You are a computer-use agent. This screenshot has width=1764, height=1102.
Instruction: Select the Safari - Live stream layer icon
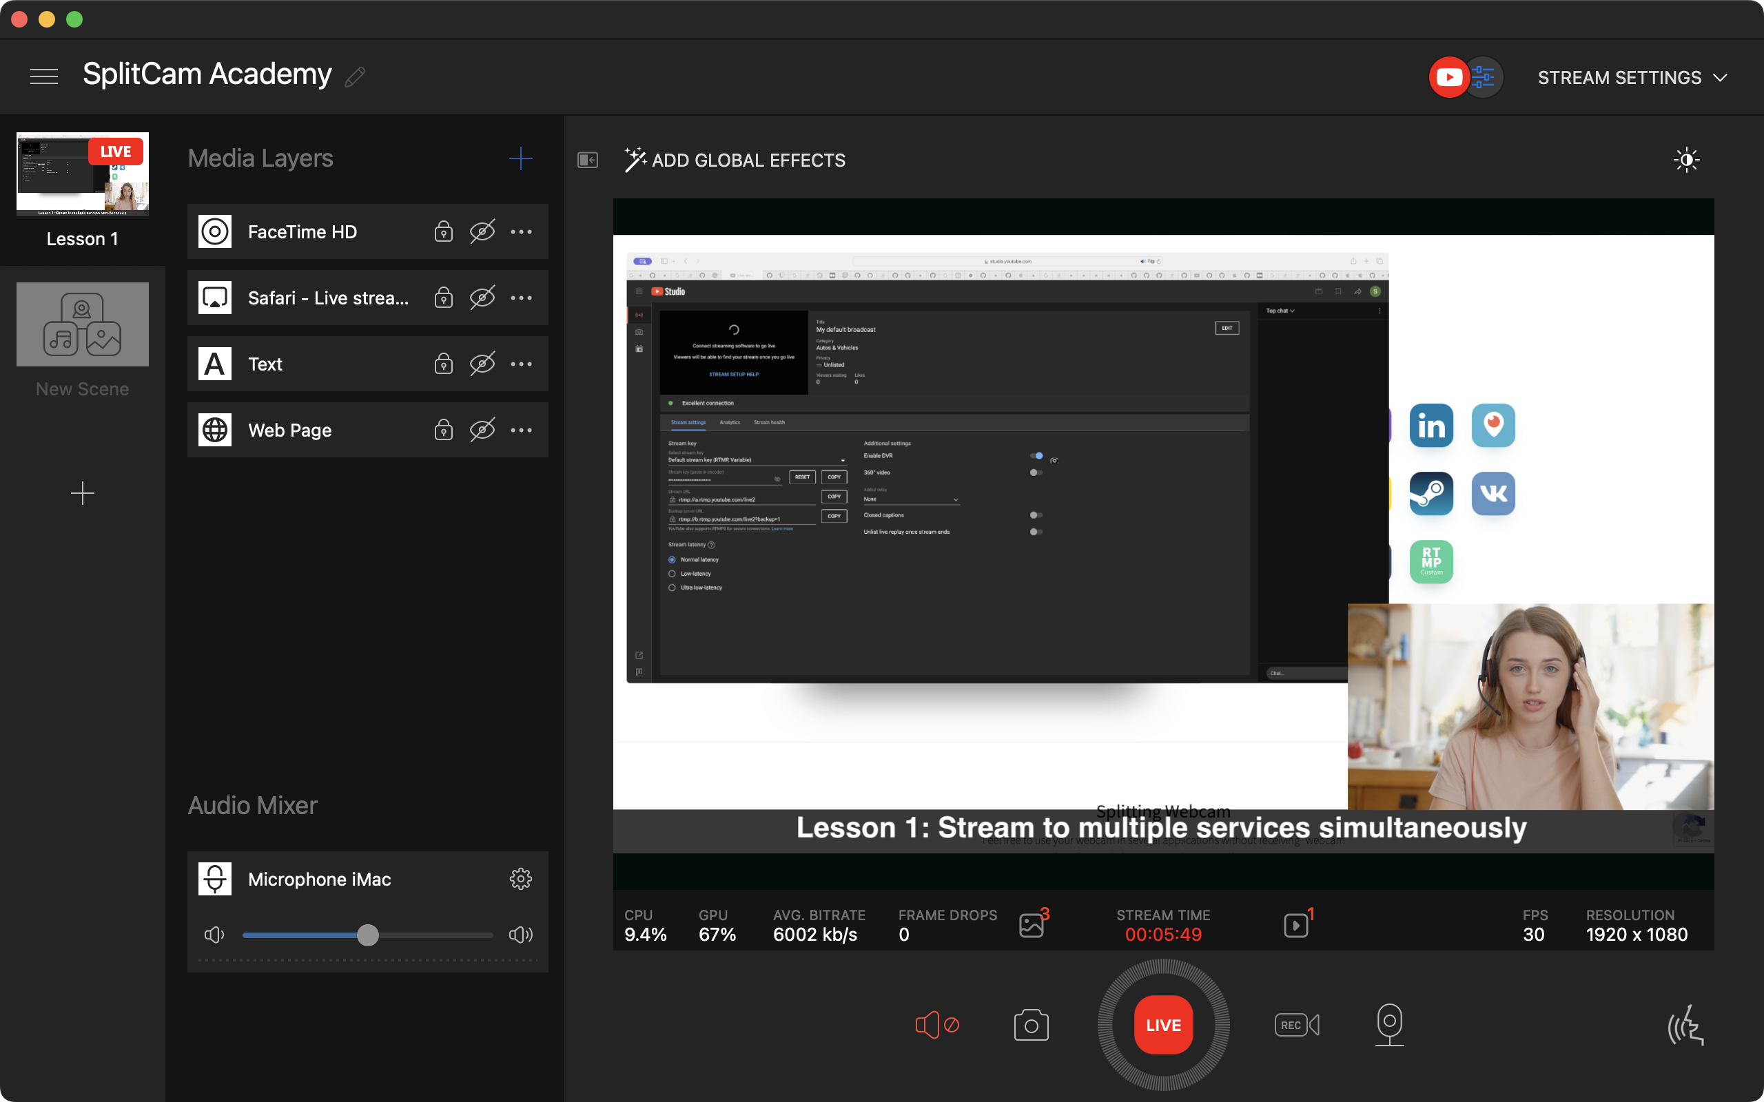pos(215,298)
